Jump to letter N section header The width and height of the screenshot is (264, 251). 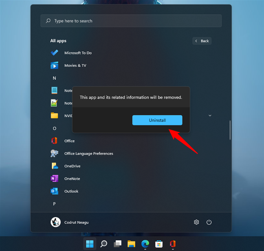(x=54, y=78)
